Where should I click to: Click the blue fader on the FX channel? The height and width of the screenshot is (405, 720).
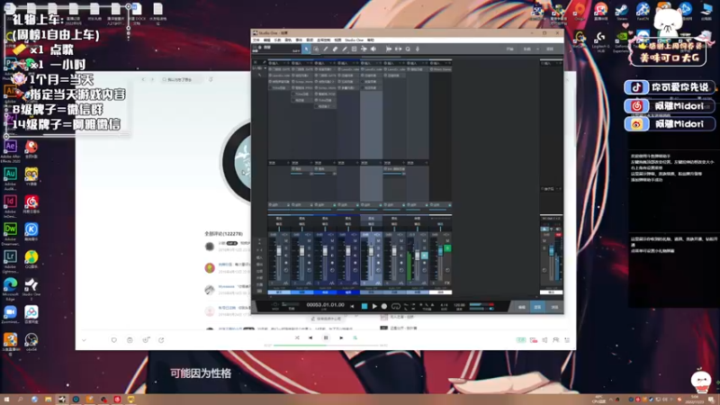tap(440, 250)
